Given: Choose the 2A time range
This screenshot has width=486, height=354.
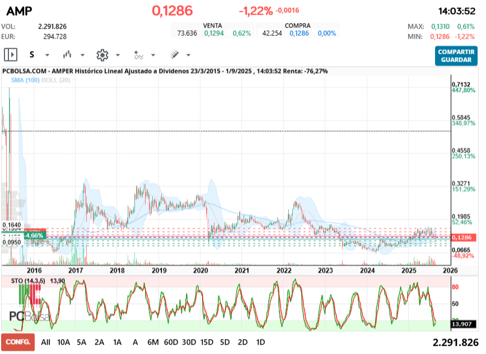Looking at the screenshot, I should tap(99, 342).
